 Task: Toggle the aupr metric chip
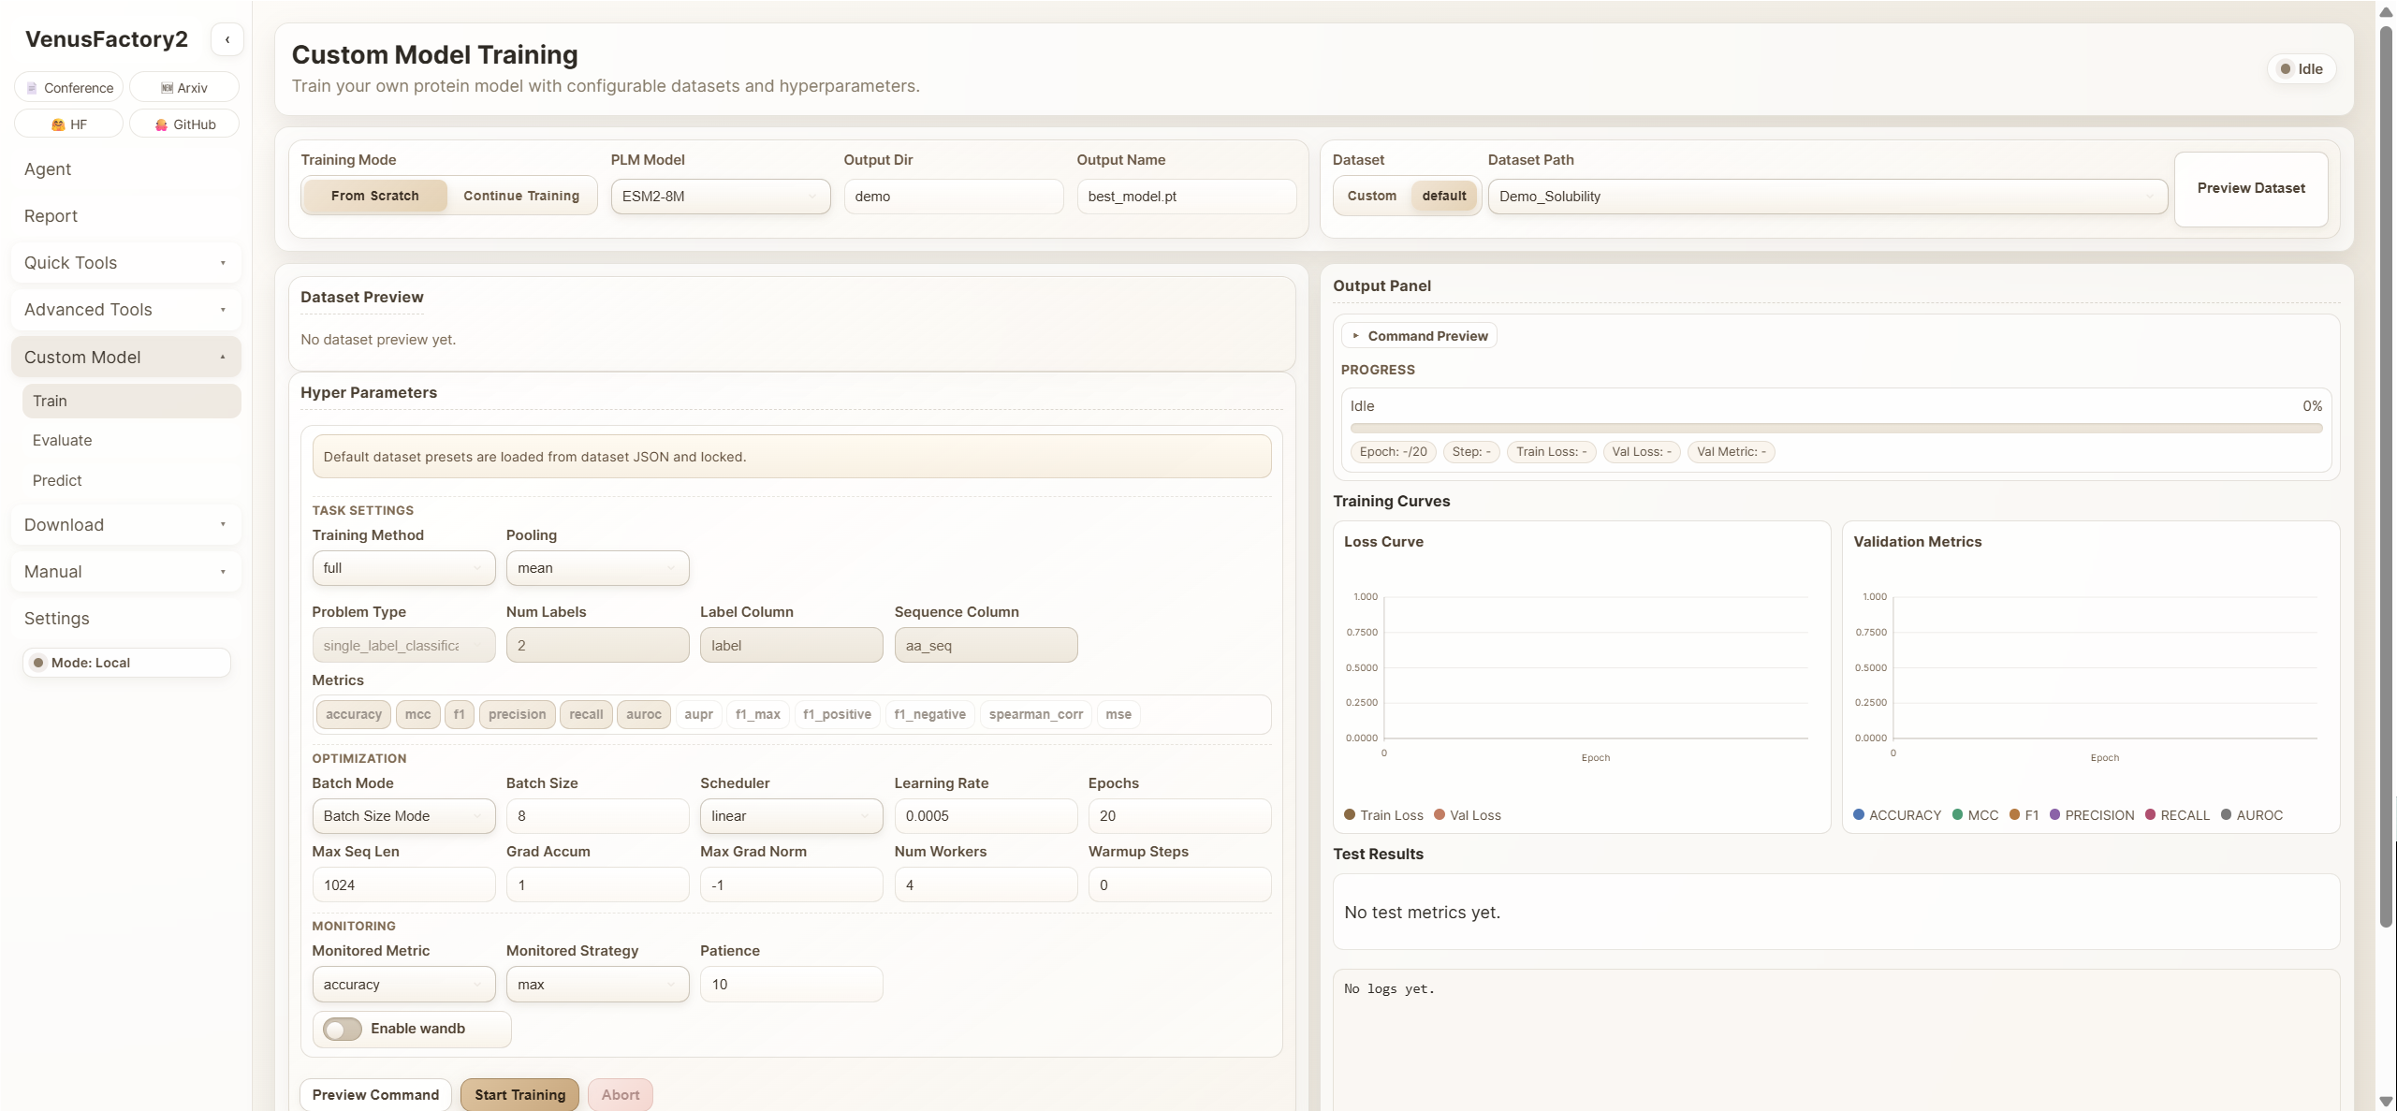click(x=698, y=714)
